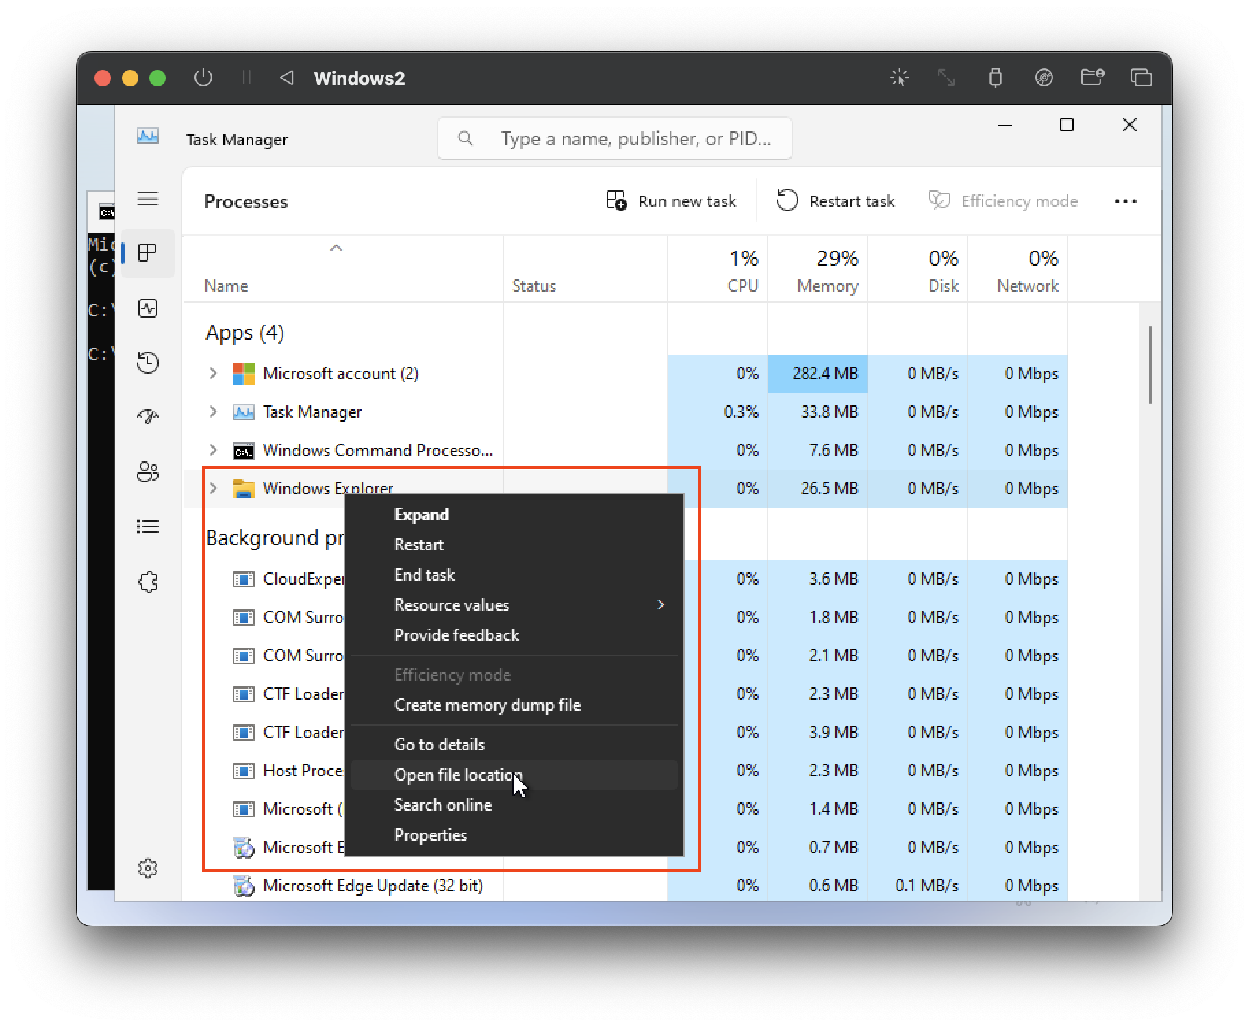Expand the Windows Command Processor row
Viewport: 1249px width, 1027px height.
213,451
